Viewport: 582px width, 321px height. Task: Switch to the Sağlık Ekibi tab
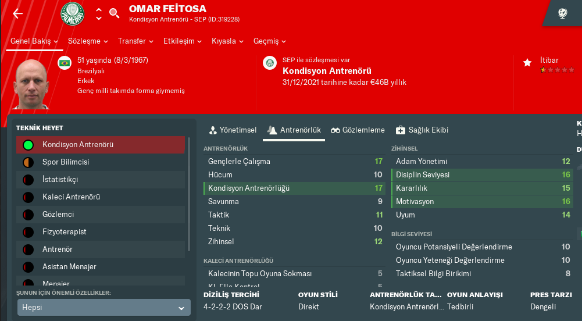click(x=422, y=130)
